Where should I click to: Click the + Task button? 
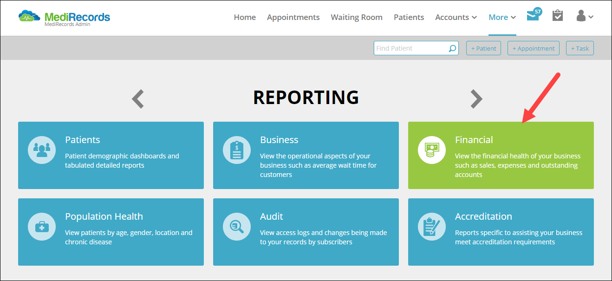(x=580, y=48)
